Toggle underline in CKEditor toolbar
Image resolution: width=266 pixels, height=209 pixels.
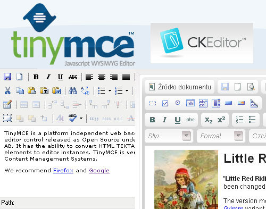[178, 120]
